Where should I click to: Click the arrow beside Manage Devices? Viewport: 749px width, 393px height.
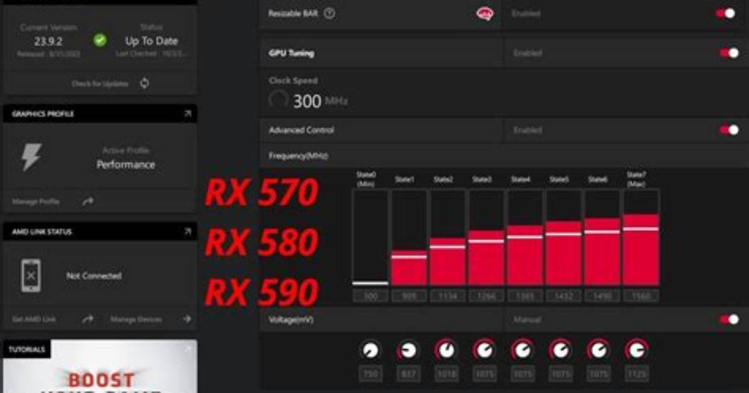187,319
